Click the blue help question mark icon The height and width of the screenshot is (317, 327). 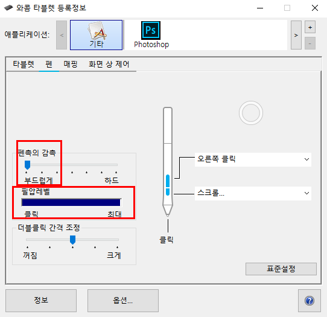(x=310, y=301)
